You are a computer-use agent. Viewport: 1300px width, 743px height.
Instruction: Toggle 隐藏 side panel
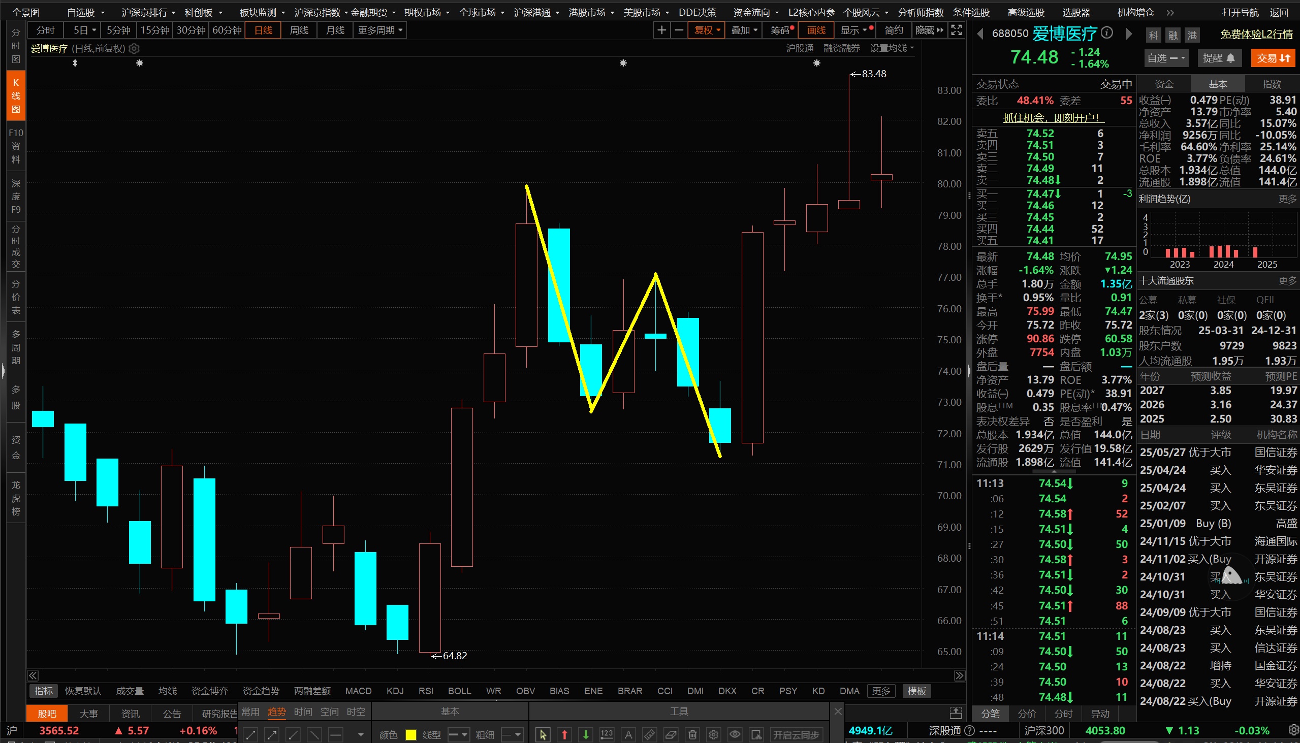pos(929,30)
